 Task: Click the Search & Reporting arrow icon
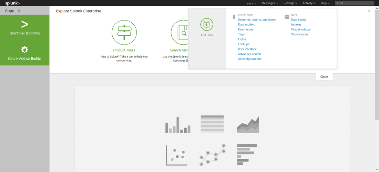[x=24, y=24]
